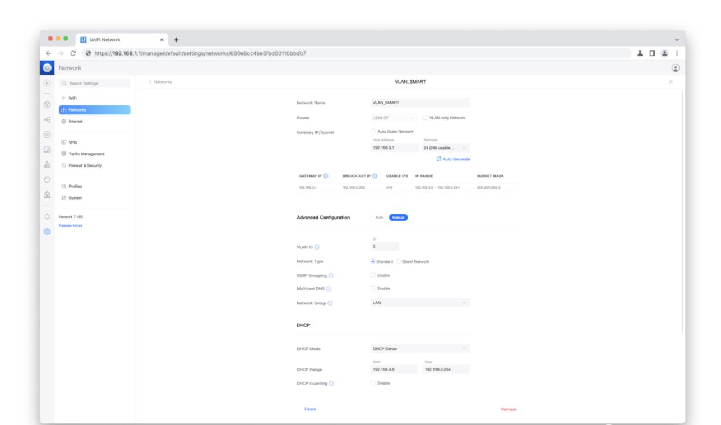Viewport: 721px width, 425px height.
Task: Click the Network Name input field
Action: click(x=419, y=103)
